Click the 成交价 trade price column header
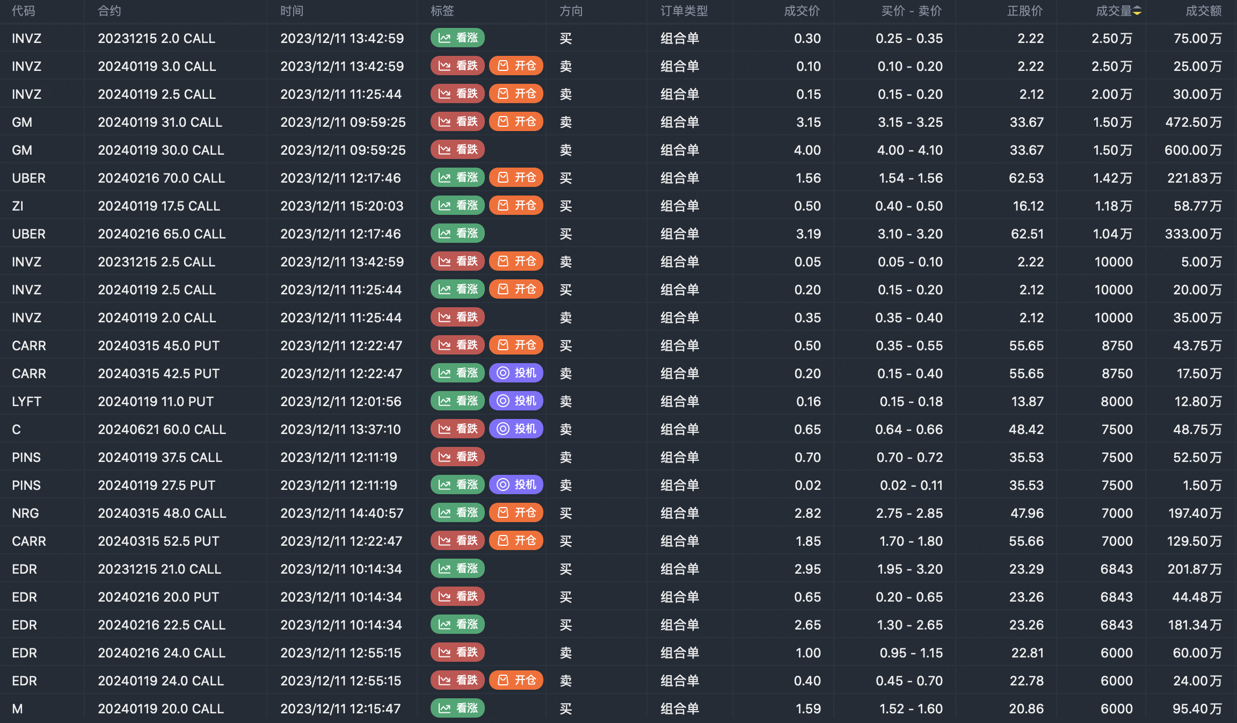Screen dimensions: 1237x723 802,11
